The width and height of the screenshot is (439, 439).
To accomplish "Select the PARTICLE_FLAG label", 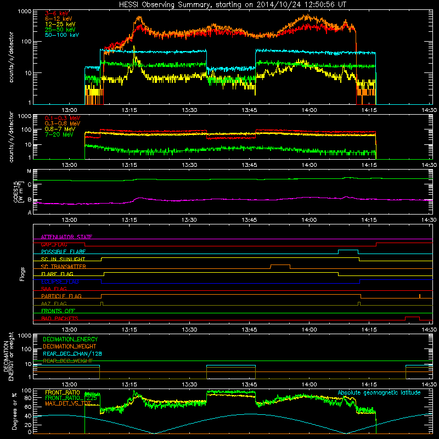I will (61, 296).
